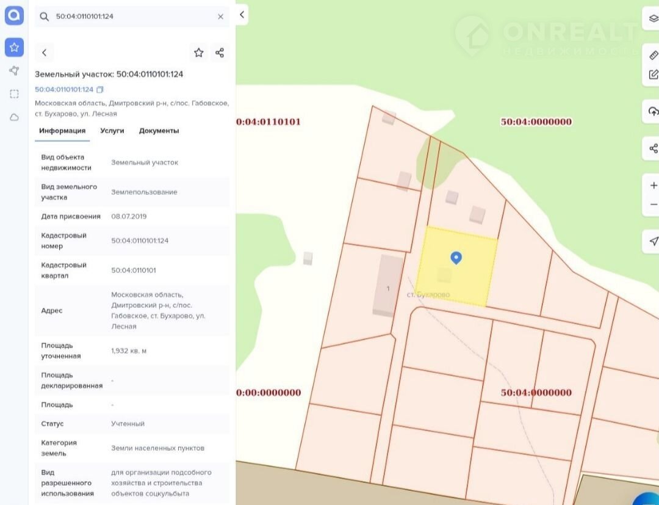This screenshot has height=505, width=659.
Task: Open the cloud icon in the left sidebar
Action: click(14, 117)
